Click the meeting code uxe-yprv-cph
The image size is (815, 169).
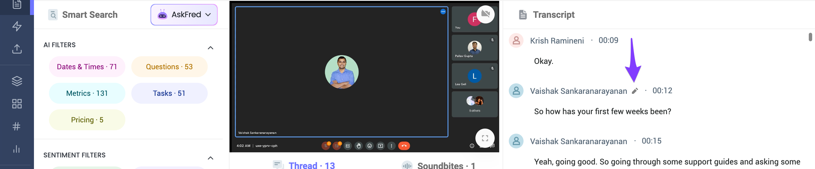(x=266, y=146)
